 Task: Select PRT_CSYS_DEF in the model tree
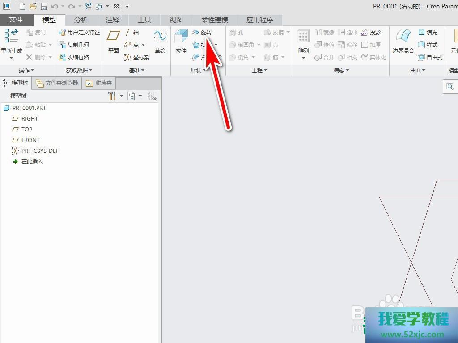40,151
